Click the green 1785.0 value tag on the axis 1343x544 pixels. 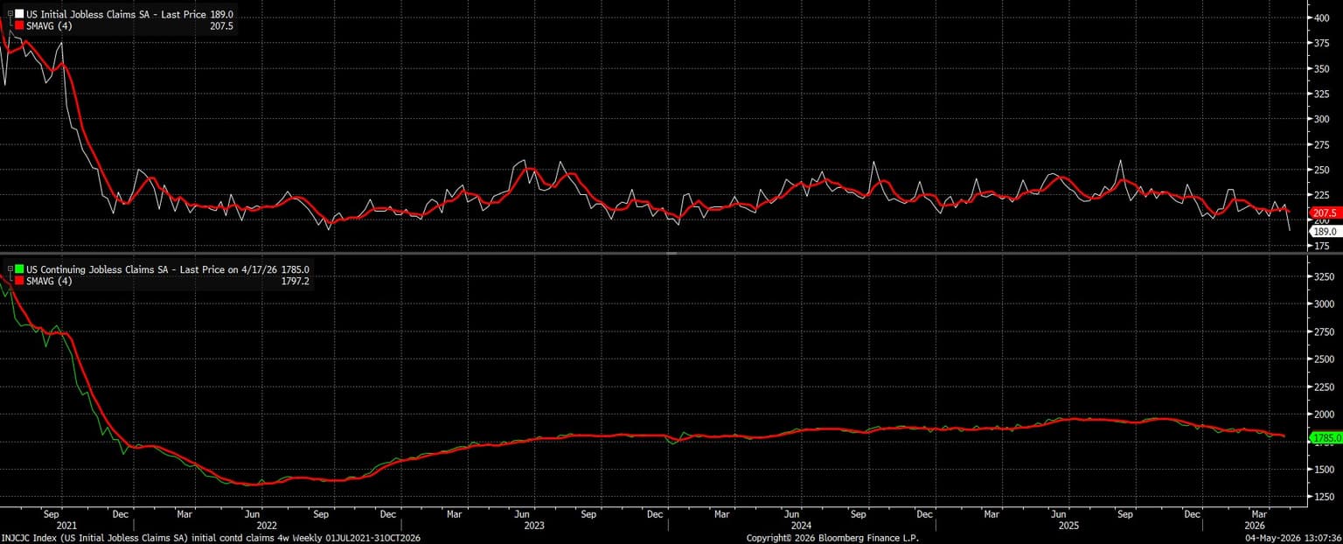click(x=1325, y=436)
